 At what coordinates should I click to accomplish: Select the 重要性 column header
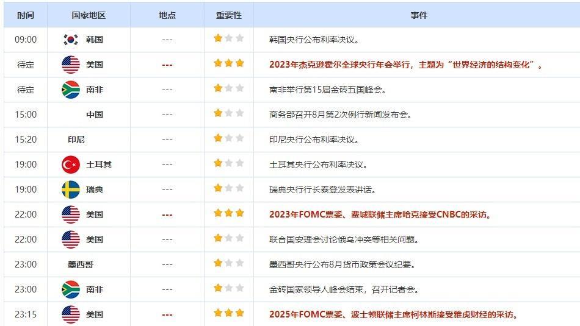(228, 15)
